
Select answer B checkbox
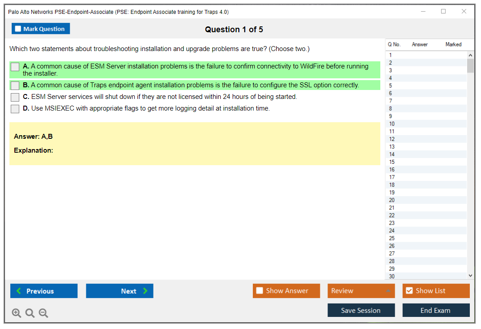coord(15,85)
